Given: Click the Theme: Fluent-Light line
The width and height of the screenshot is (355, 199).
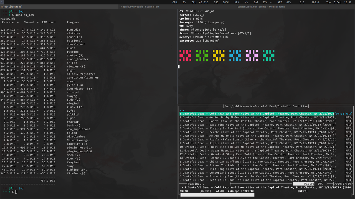Looking at the screenshot, I should click(203, 30).
